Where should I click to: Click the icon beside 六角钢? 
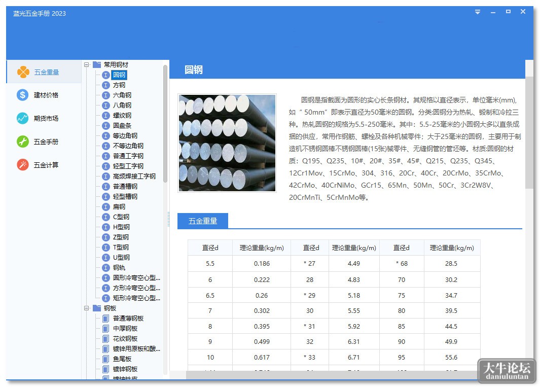point(106,95)
